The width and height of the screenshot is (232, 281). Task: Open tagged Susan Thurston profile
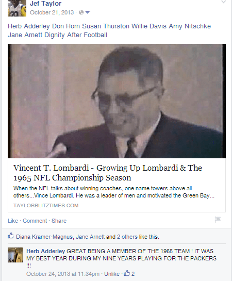[106, 26]
